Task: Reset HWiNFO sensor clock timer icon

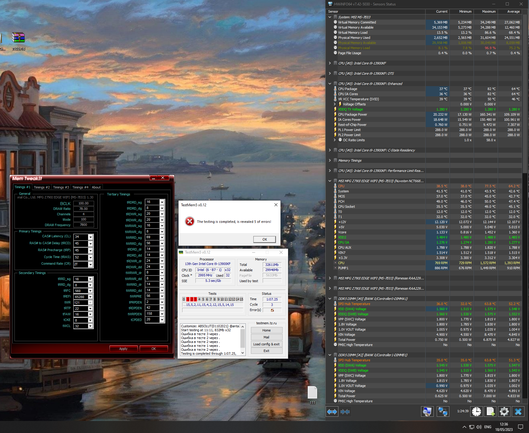Action: point(477,411)
